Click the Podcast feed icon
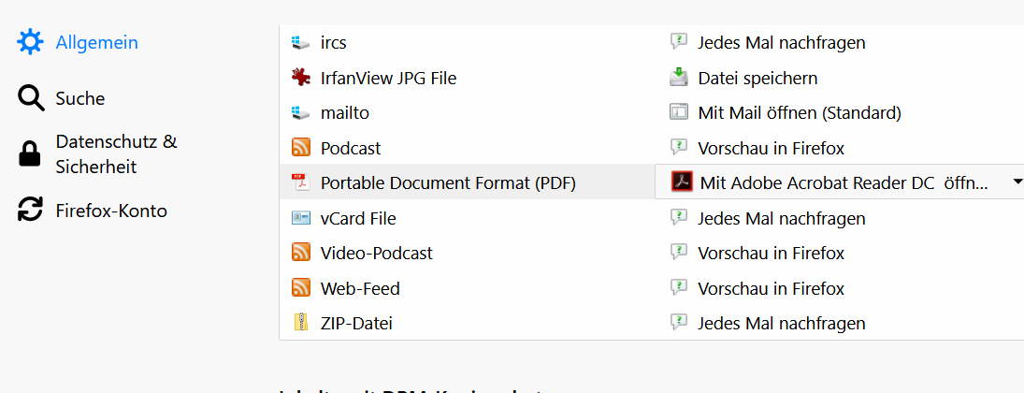The height and width of the screenshot is (393, 1024). click(301, 148)
